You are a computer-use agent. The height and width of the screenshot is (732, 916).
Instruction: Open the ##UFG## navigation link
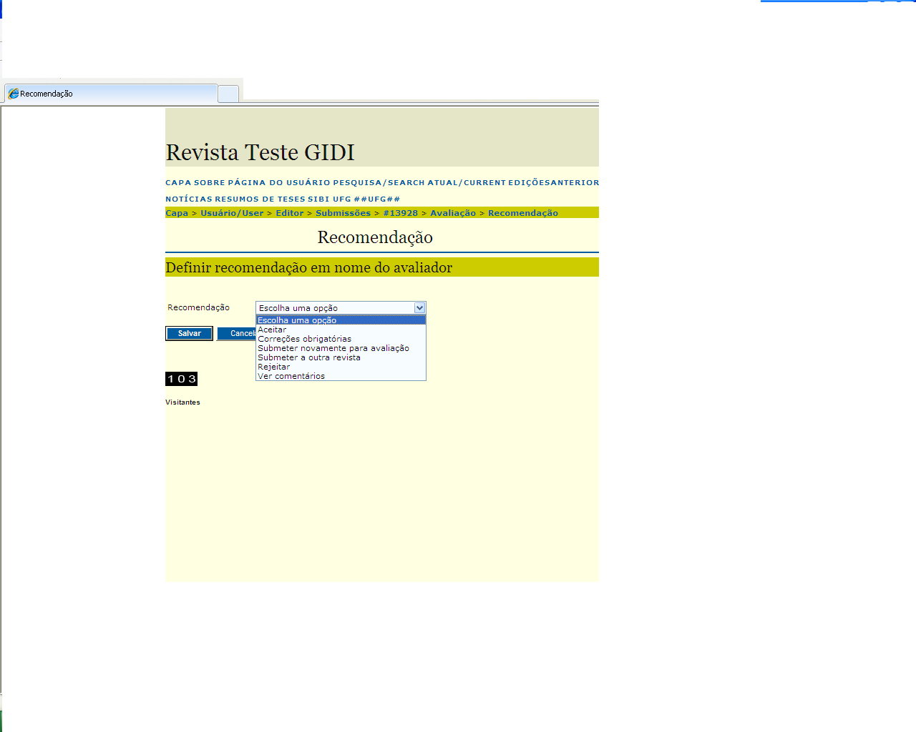pos(377,199)
